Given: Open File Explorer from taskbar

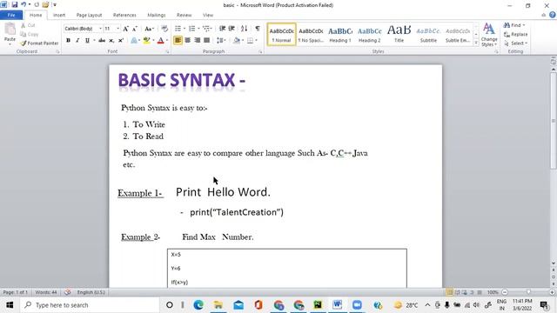Looking at the screenshot, I should pyautogui.click(x=218, y=305).
